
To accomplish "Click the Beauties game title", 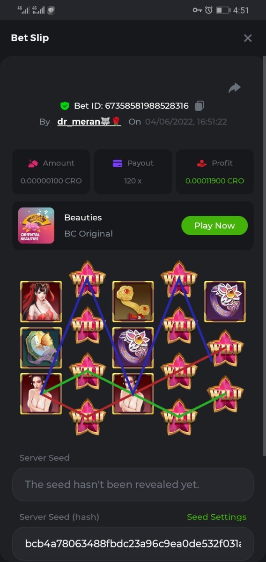I will click(x=83, y=217).
